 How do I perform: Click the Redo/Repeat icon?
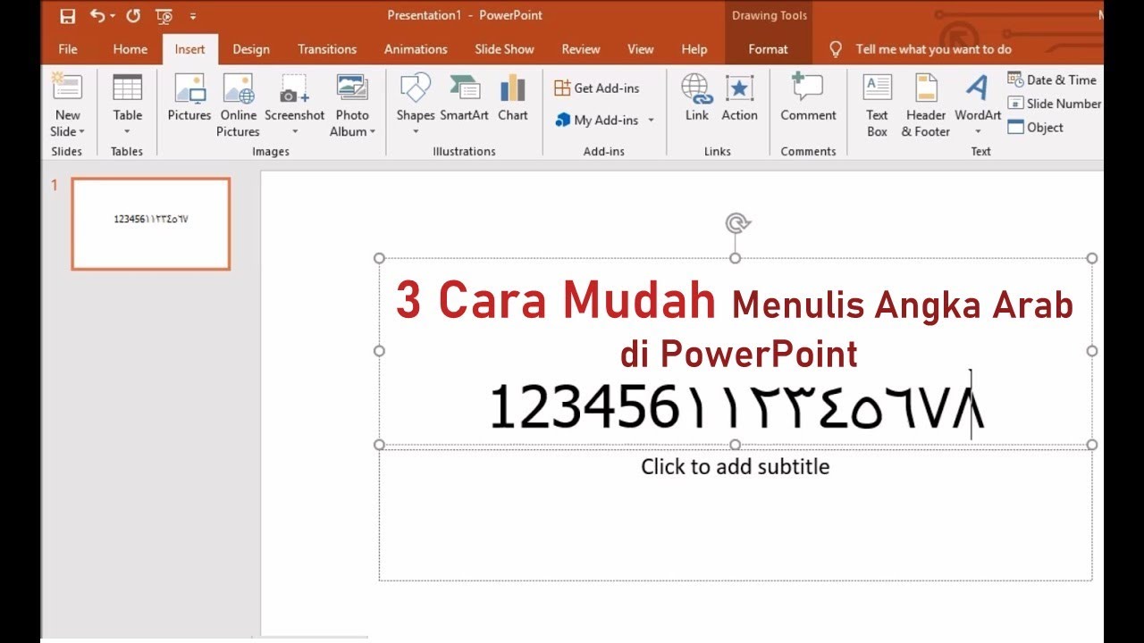133,15
